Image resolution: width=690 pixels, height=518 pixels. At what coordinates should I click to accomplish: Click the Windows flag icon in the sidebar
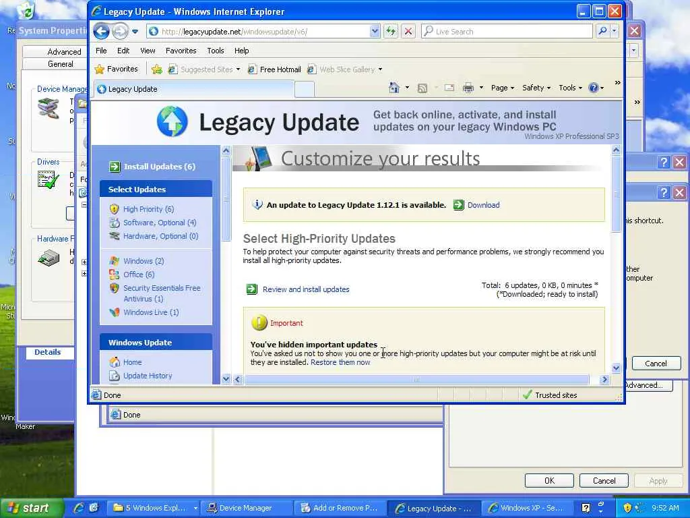click(x=115, y=261)
